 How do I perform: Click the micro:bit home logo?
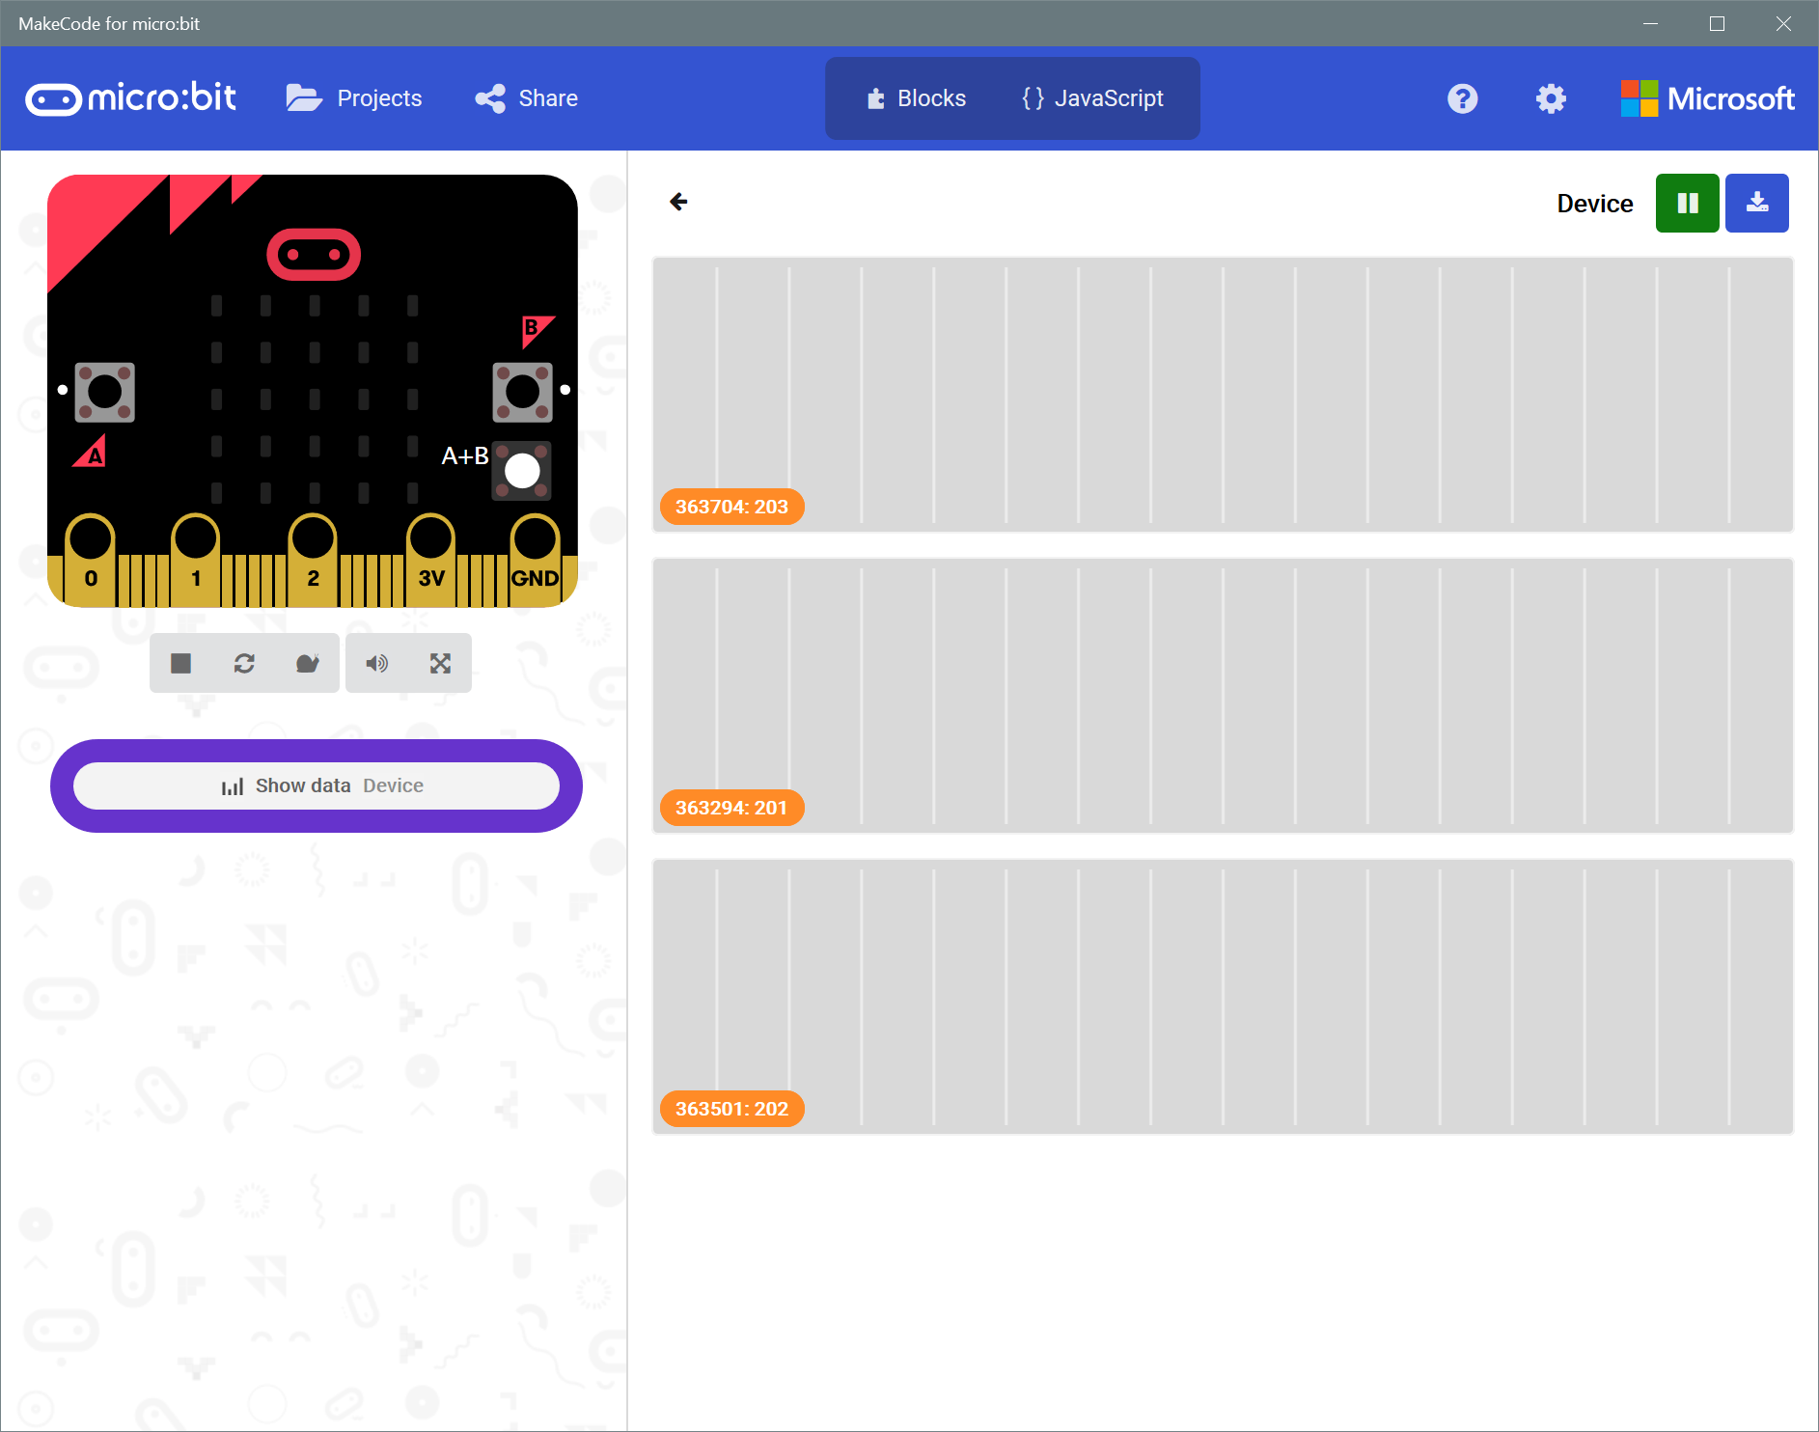(x=131, y=98)
